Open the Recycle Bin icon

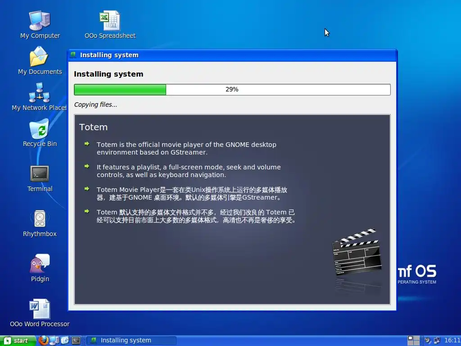click(x=40, y=132)
